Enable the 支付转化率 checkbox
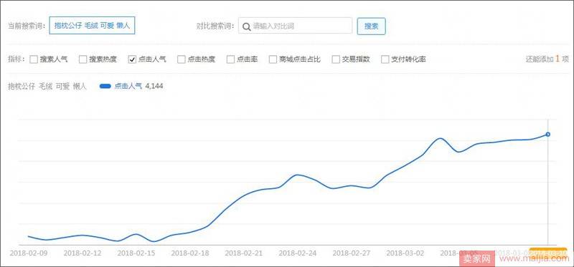 click(x=385, y=59)
